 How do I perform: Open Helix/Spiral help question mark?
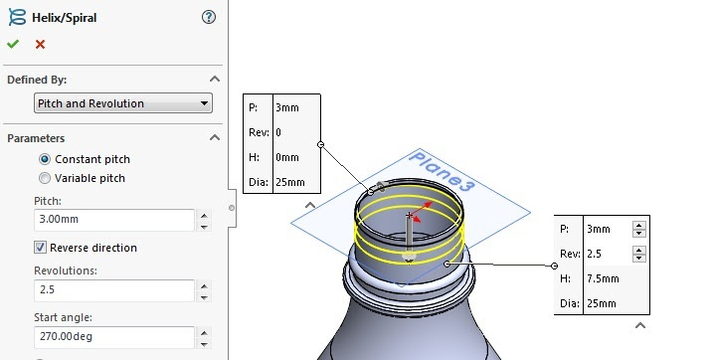click(208, 17)
